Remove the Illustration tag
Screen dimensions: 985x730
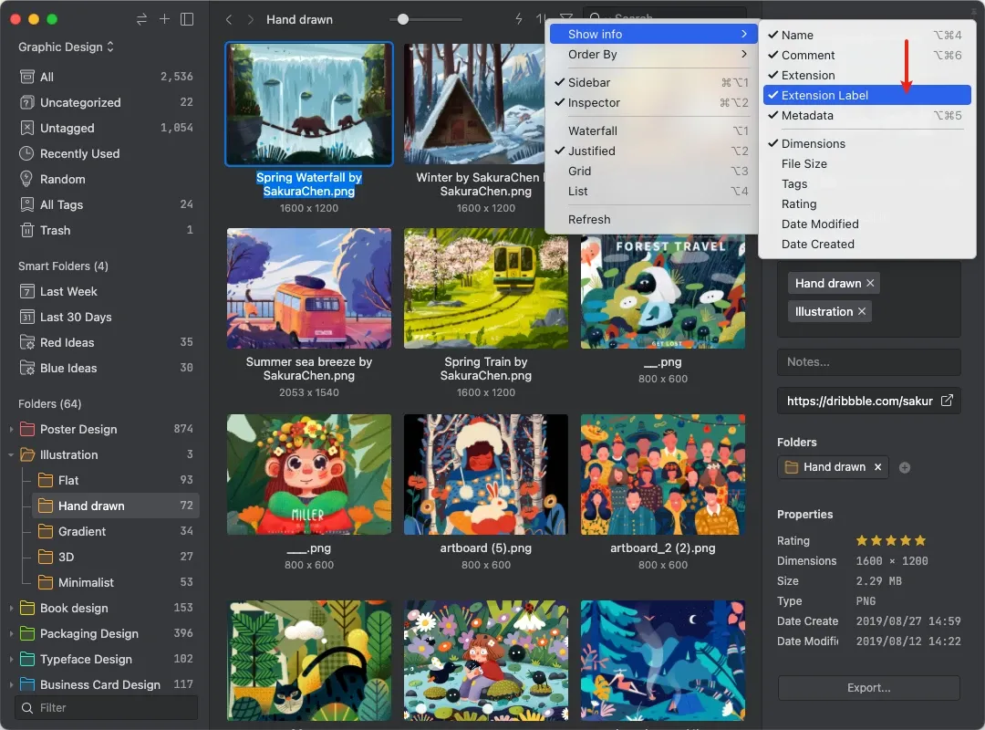coord(862,312)
